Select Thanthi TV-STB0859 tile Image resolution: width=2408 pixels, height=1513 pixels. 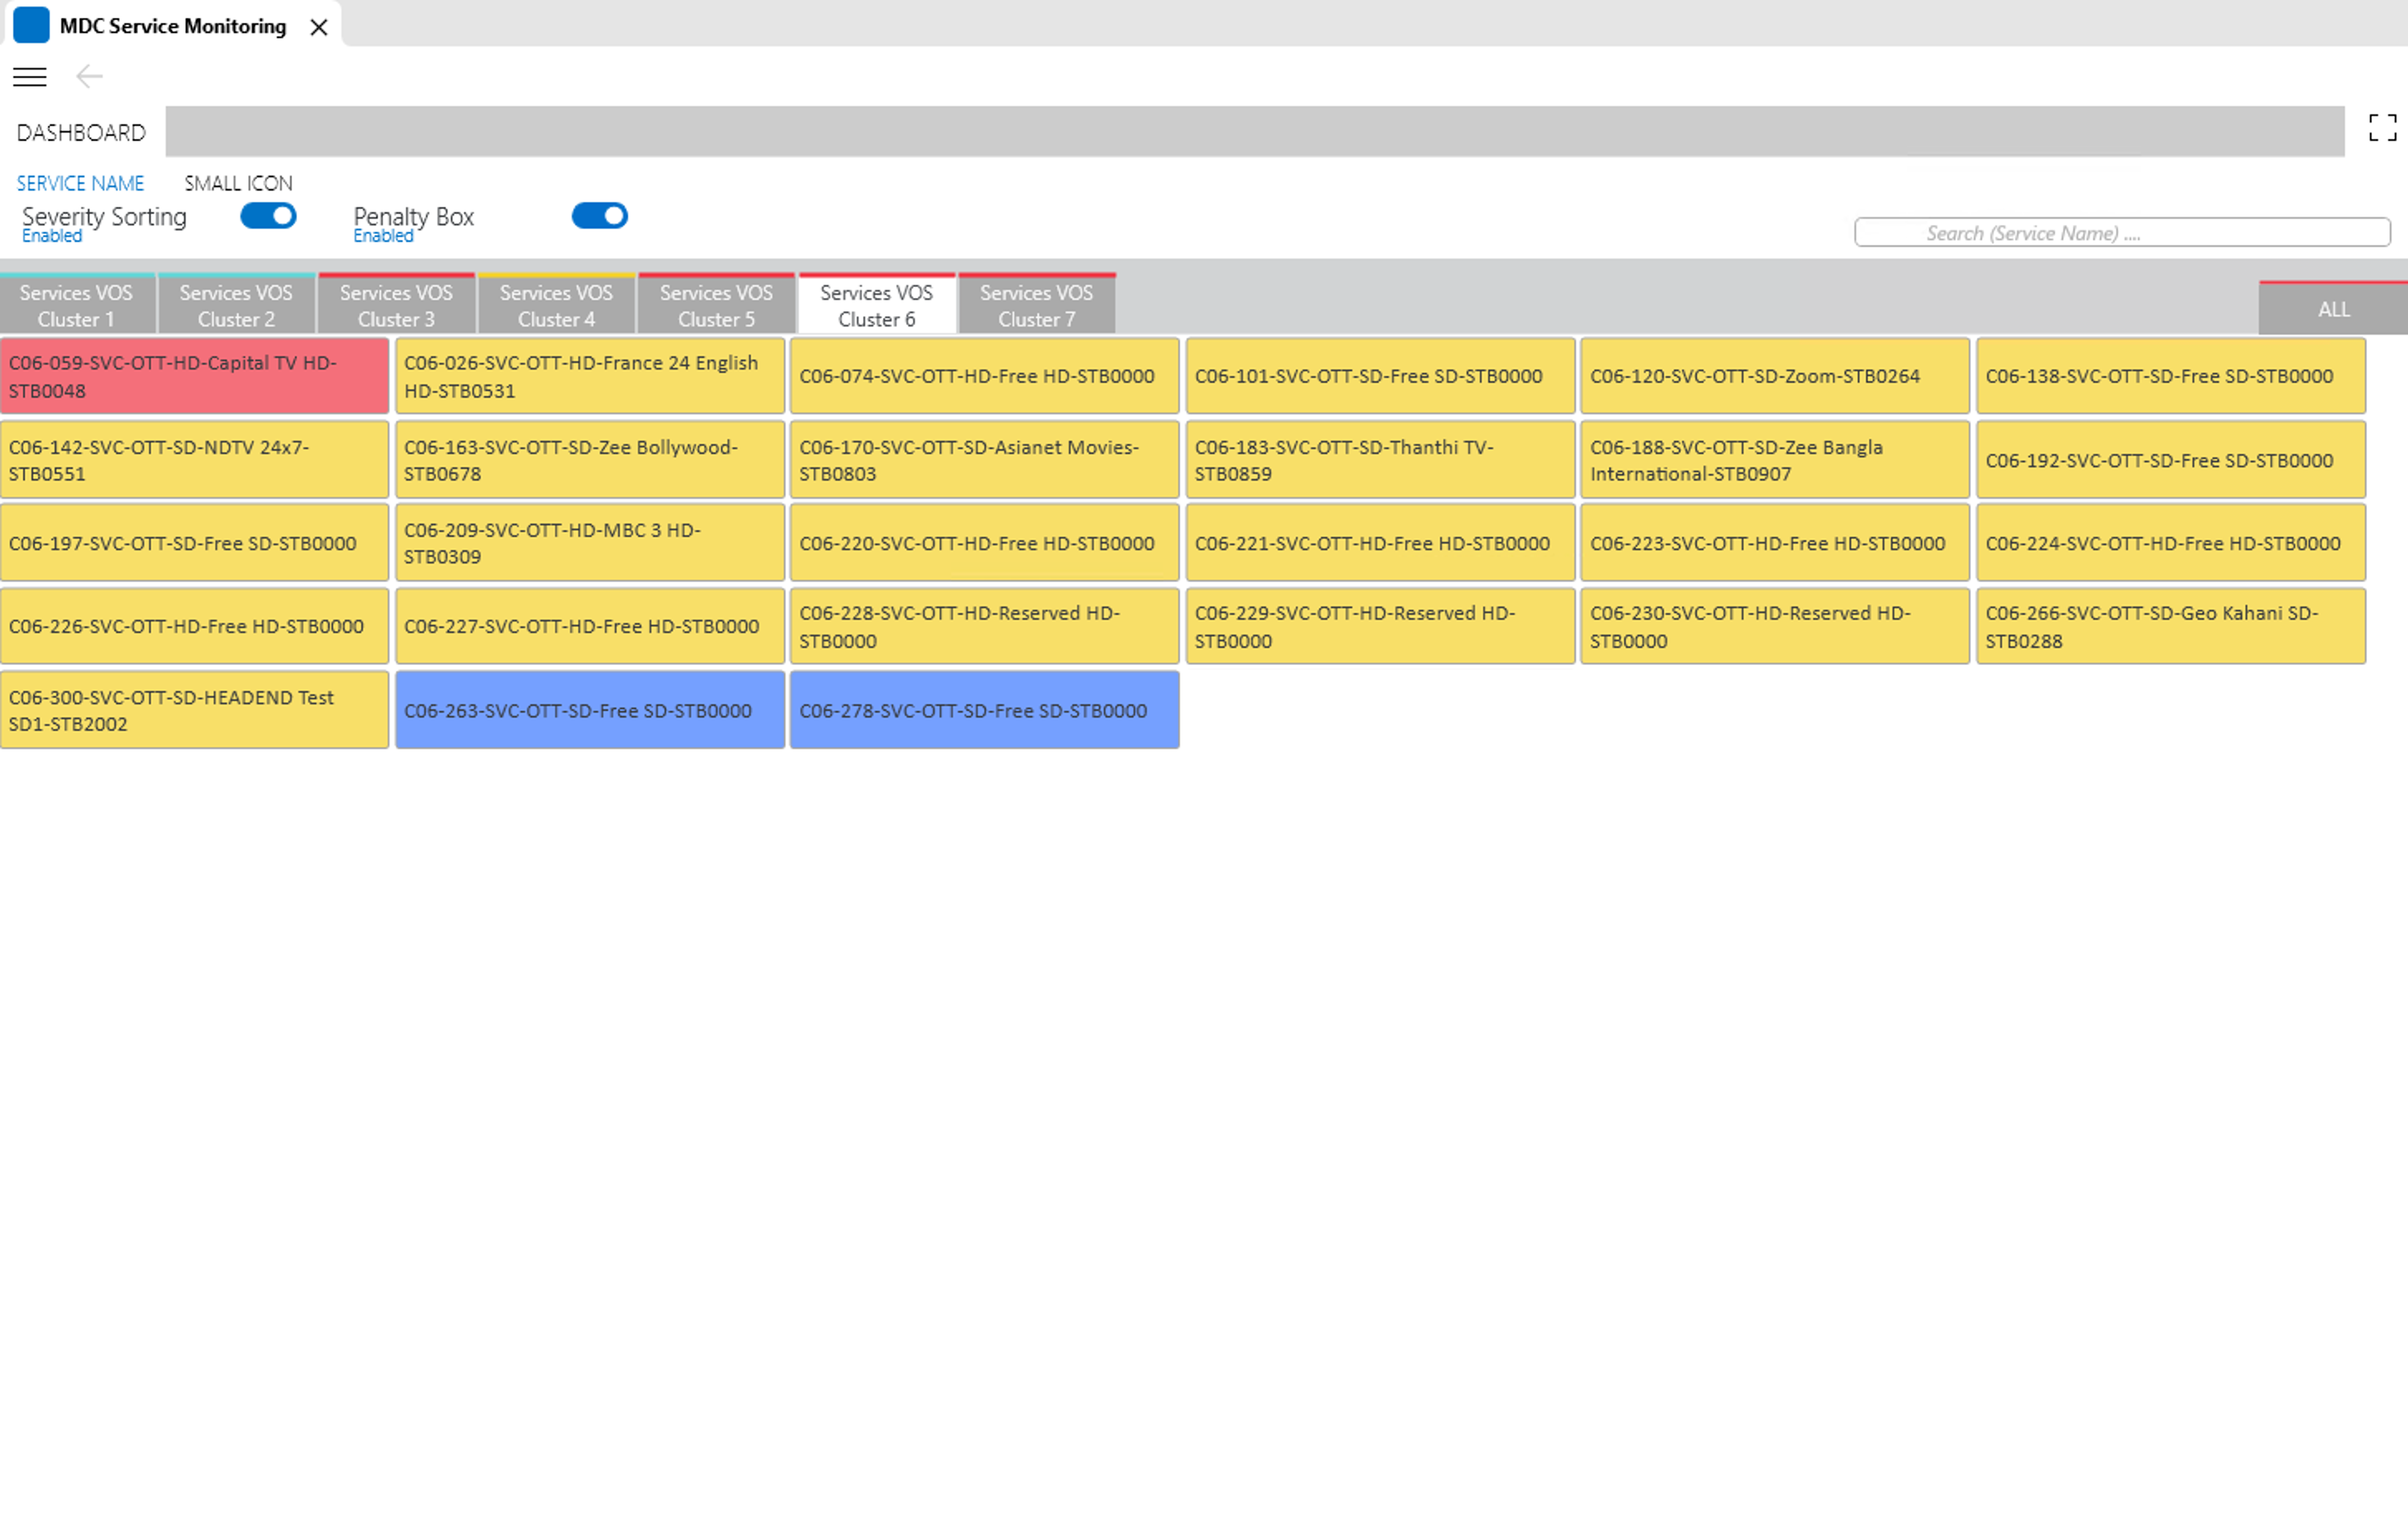coord(1380,460)
